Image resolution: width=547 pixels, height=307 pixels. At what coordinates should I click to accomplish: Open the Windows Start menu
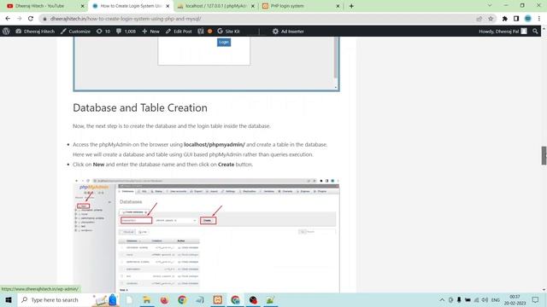(x=9, y=299)
